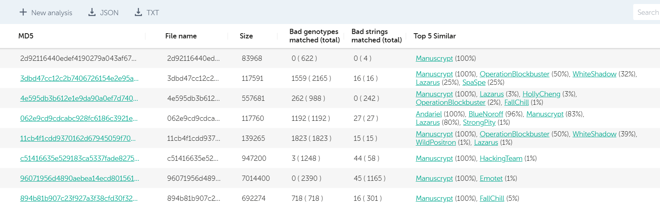The image size is (660, 214).
Task: Click the Emotet similarity link
Action: coord(491,178)
